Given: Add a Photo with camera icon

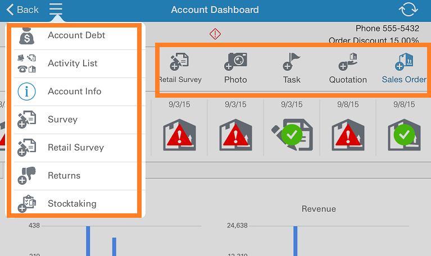Looking at the screenshot, I should (x=235, y=61).
